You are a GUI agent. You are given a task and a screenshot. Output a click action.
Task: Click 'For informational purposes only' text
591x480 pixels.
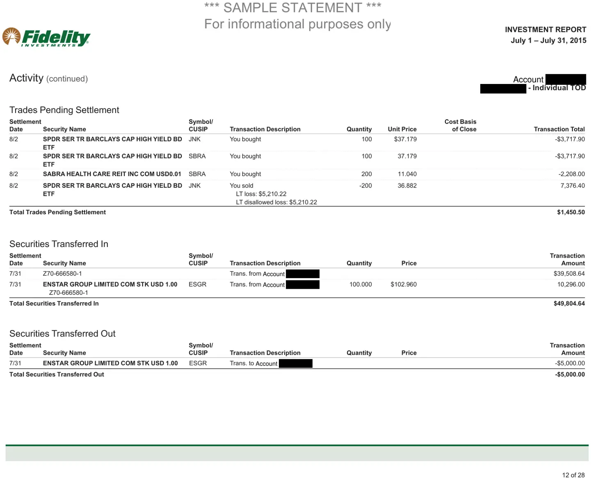tap(297, 24)
